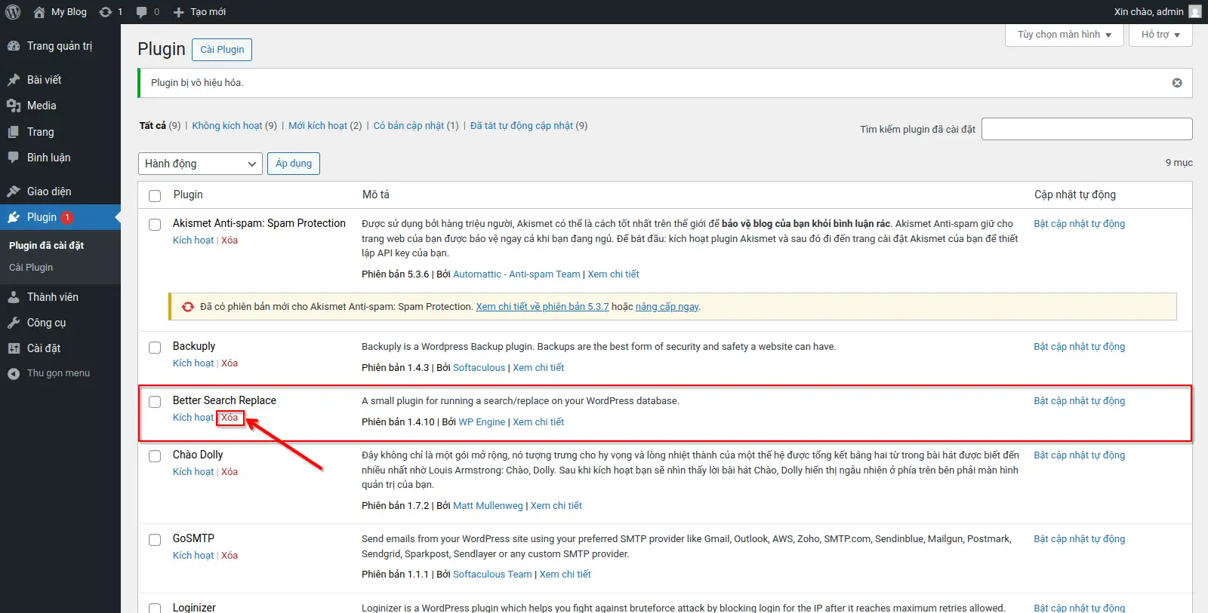Check the Chào Dolly checkbox
This screenshot has height=613, width=1208.
[x=155, y=456]
